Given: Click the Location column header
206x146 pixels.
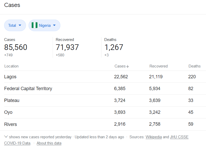Looking at the screenshot, I should (11, 66).
